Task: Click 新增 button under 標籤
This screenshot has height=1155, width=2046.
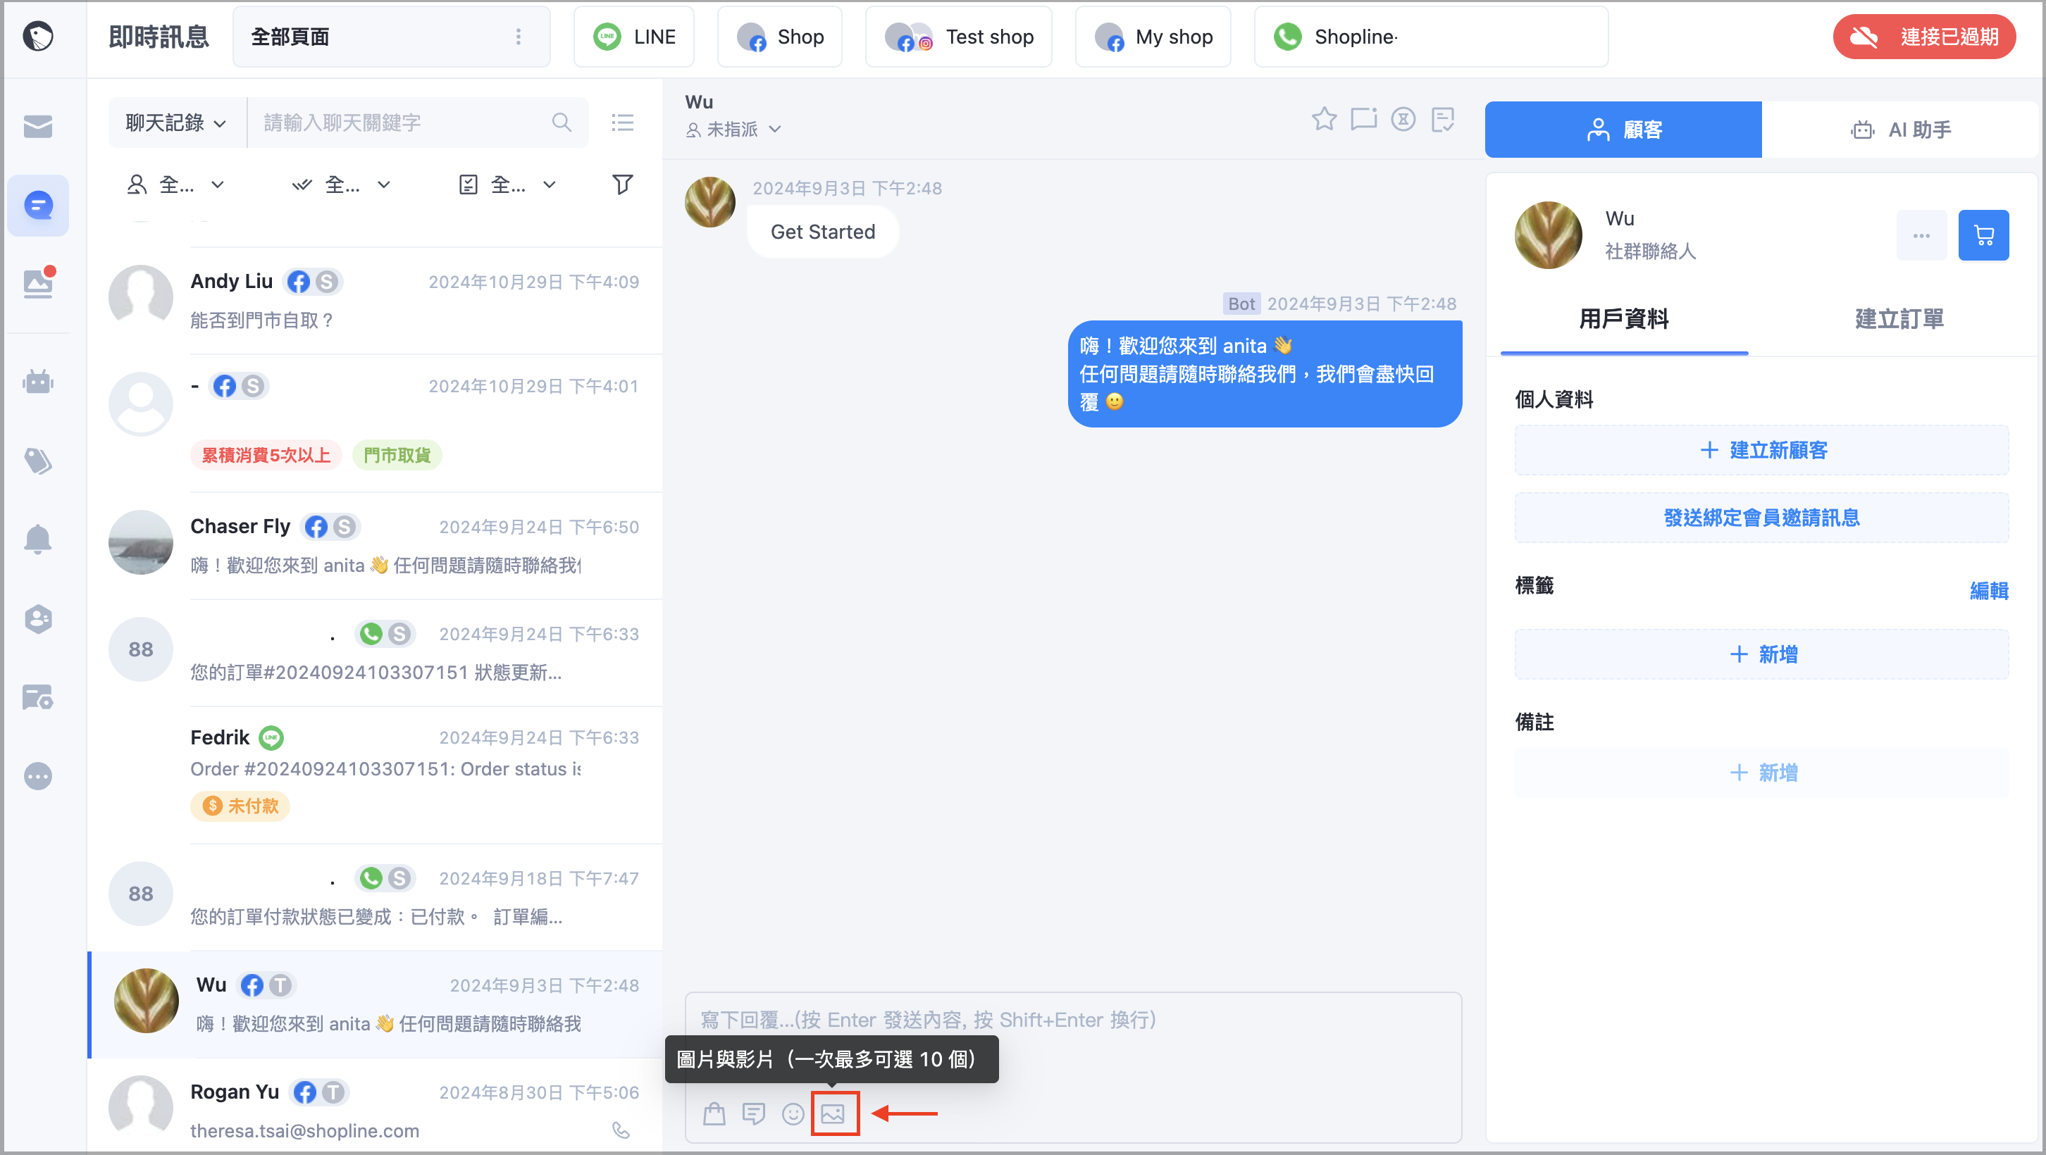Action: click(1761, 654)
